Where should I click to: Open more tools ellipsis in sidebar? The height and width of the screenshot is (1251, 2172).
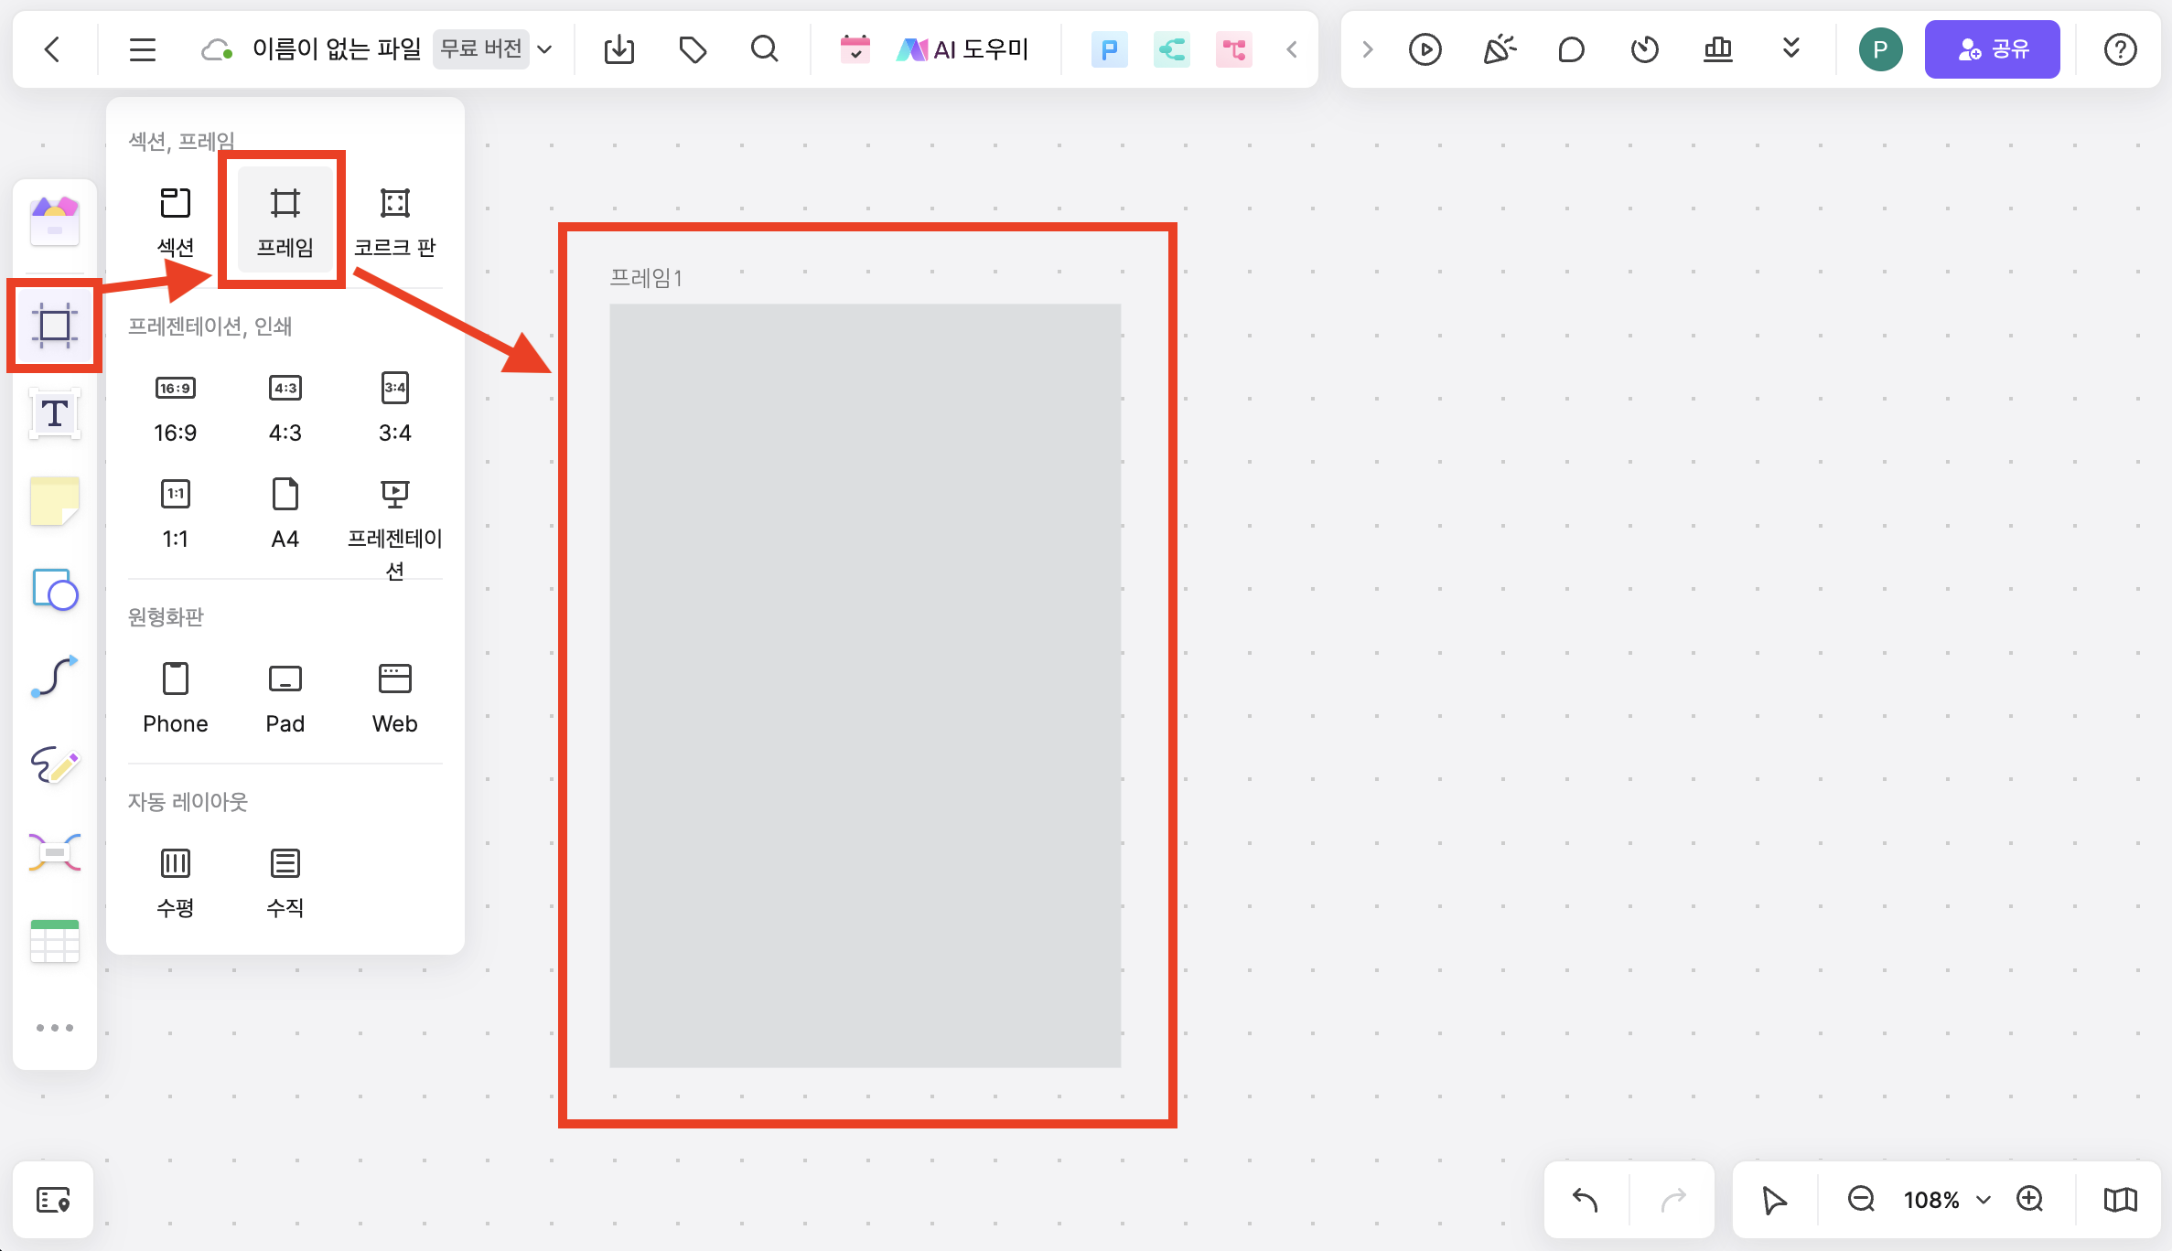coord(55,1028)
